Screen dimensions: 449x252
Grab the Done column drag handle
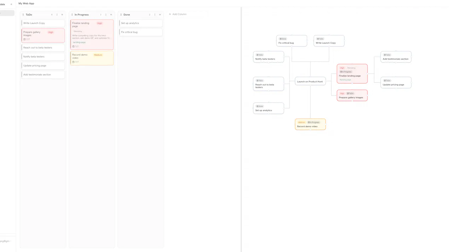coord(121,15)
